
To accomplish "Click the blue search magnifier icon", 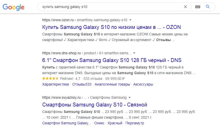I will tap(208, 7).
